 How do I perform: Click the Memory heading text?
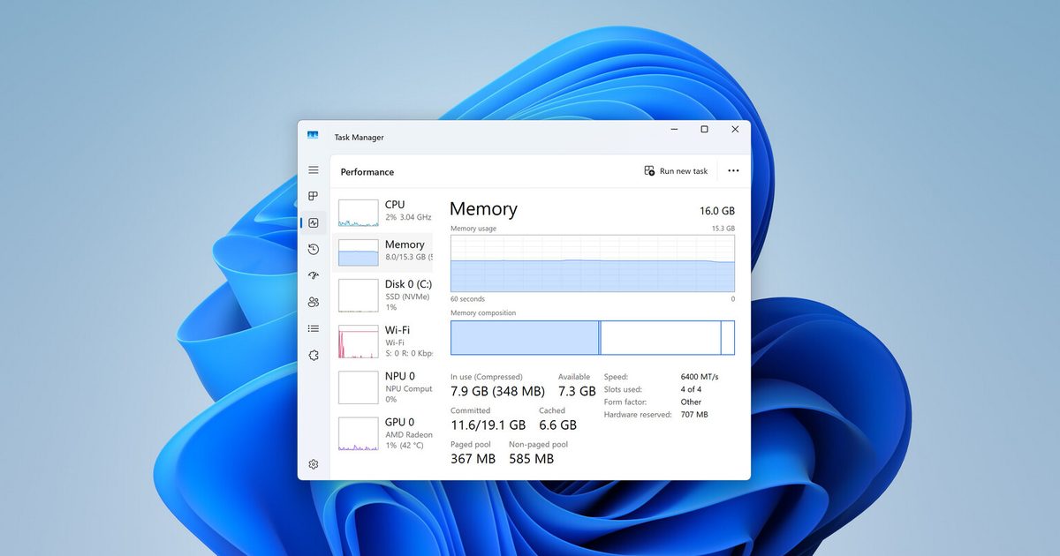point(483,209)
